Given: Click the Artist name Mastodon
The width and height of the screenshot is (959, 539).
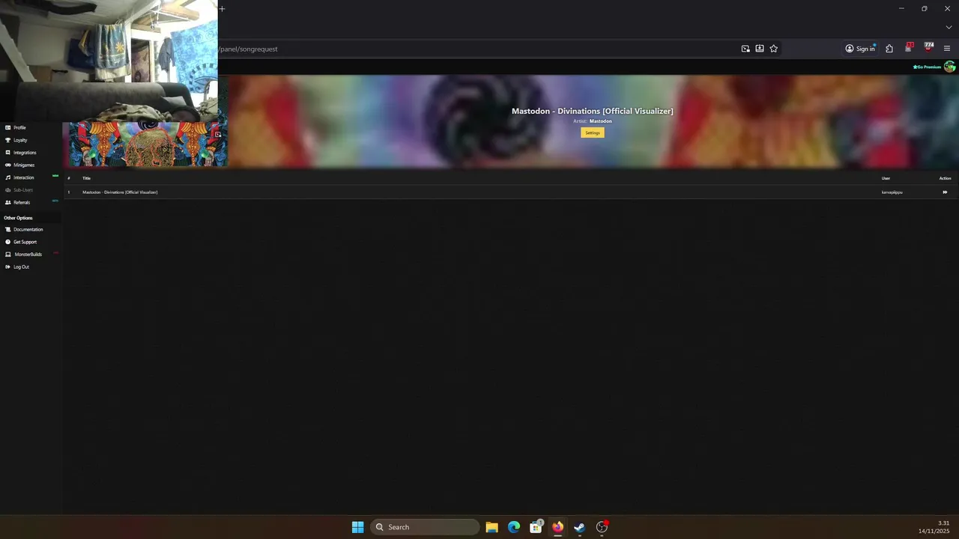Looking at the screenshot, I should click(x=601, y=121).
